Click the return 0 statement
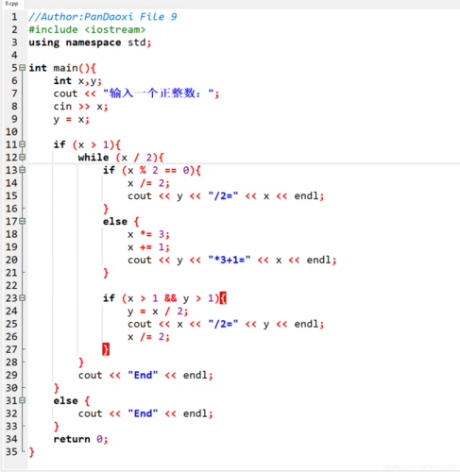The image size is (460, 472). (80, 439)
